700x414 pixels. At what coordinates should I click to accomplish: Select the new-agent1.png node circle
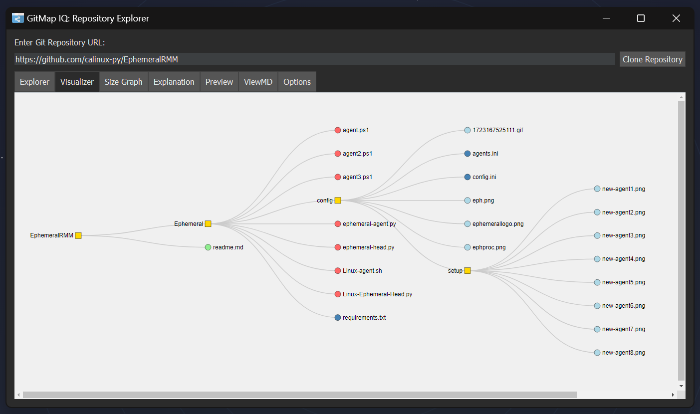click(597, 189)
